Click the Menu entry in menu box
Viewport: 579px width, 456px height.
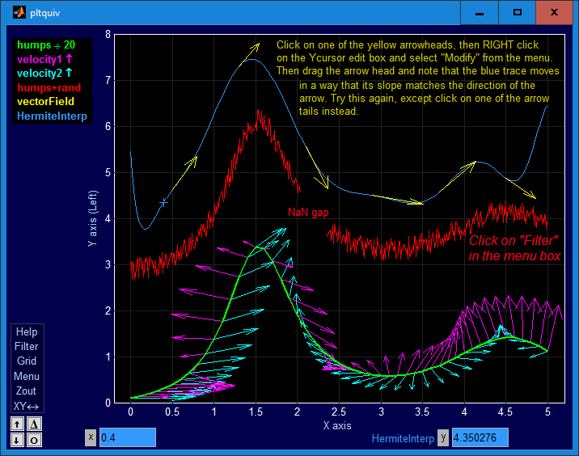click(27, 376)
